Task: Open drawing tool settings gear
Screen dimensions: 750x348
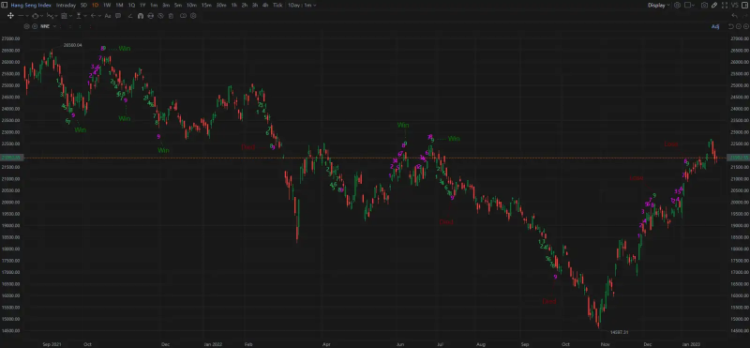Action: [193, 16]
